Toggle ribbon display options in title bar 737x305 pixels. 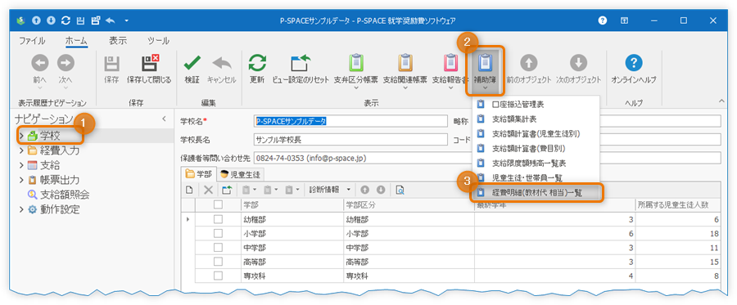pos(624,20)
